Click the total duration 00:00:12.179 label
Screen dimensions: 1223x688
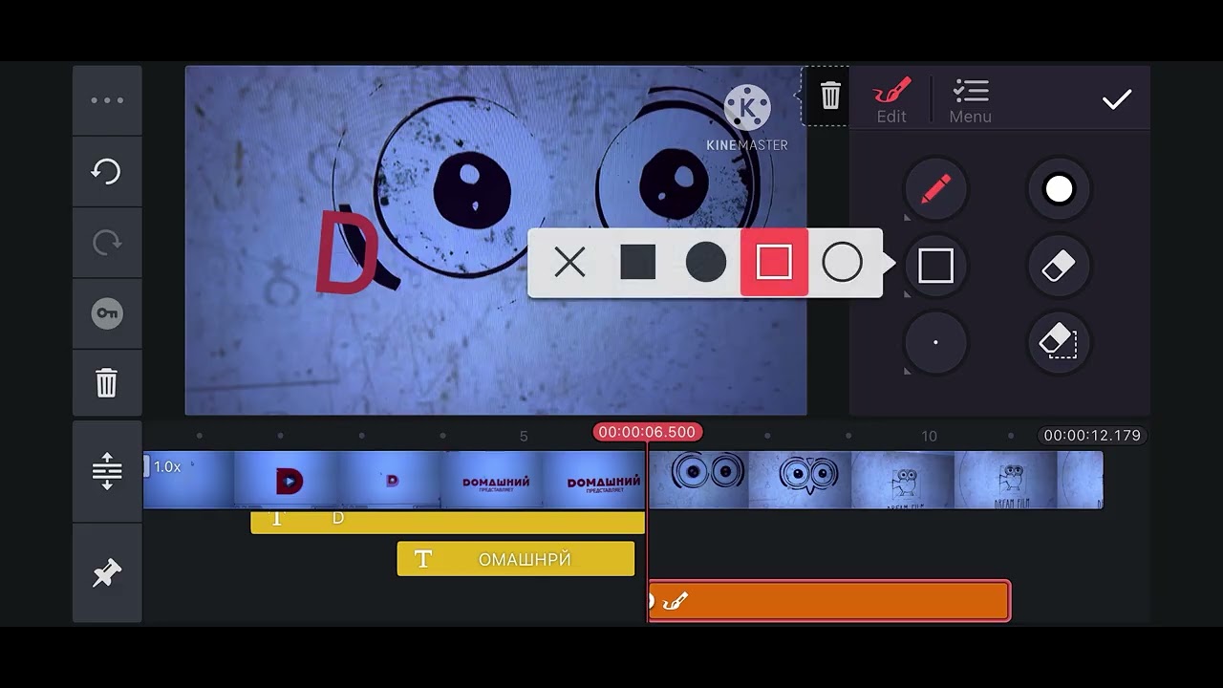click(1092, 435)
